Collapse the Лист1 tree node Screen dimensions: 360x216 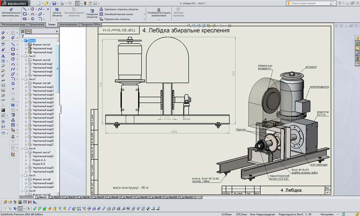(22, 40)
